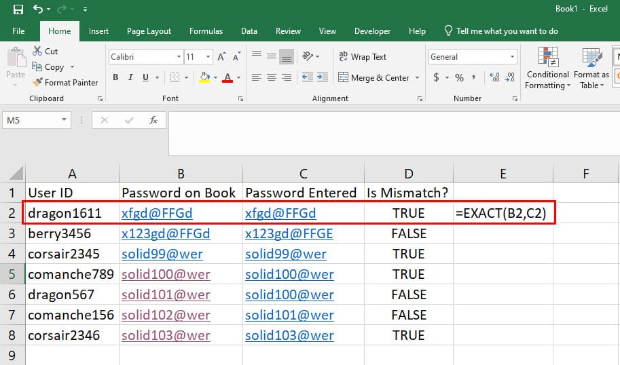The image size is (620, 365).
Task: Open Format as Table gallery
Action: (591, 68)
